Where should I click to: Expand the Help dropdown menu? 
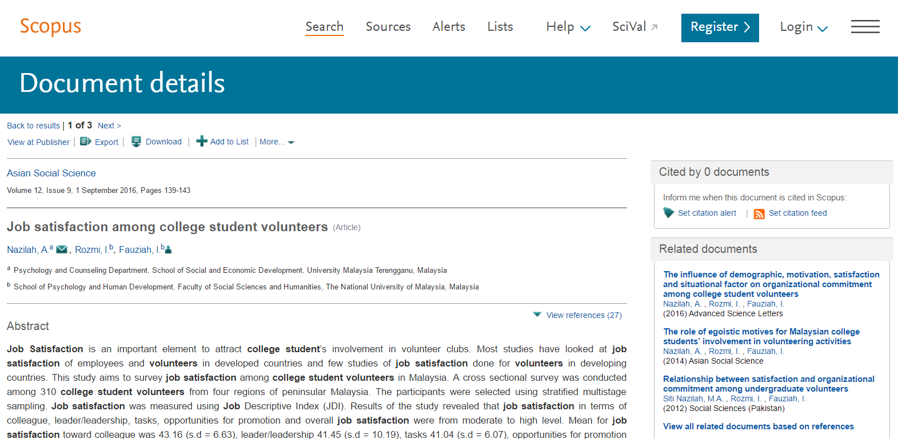568,27
